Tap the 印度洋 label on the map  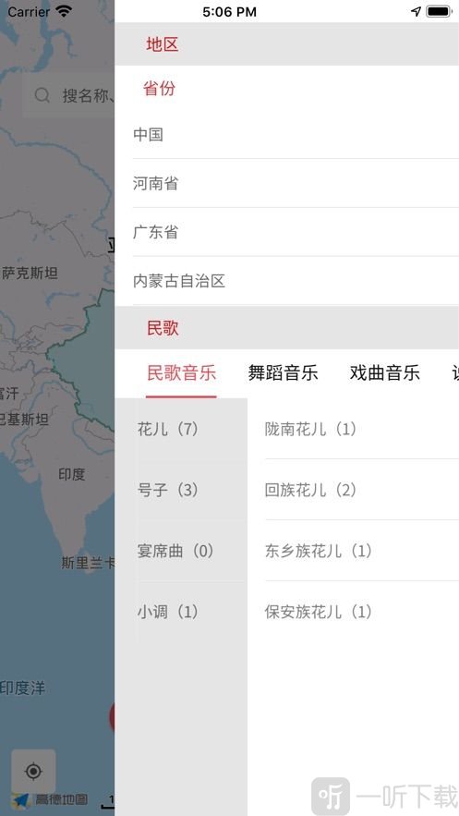point(22,688)
